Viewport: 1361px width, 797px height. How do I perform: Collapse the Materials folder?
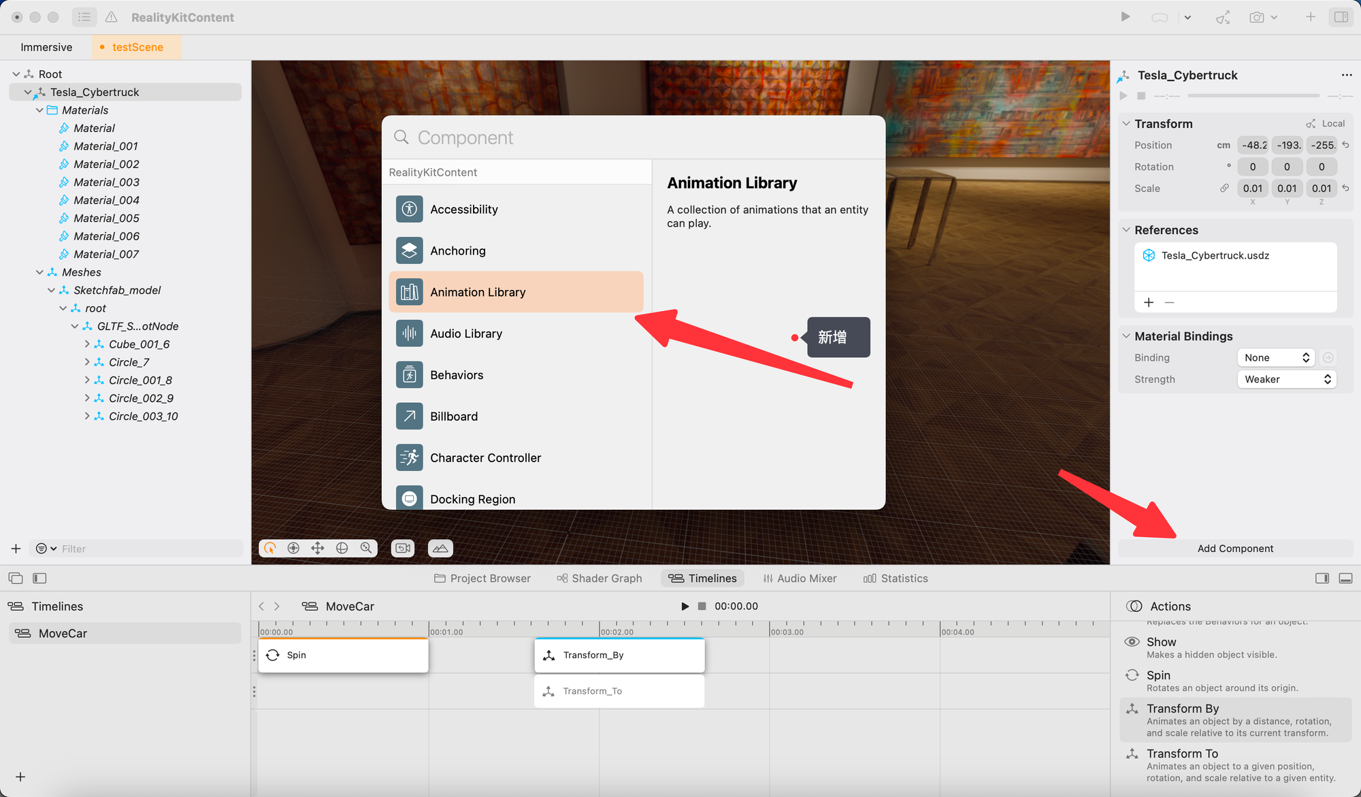coord(39,110)
